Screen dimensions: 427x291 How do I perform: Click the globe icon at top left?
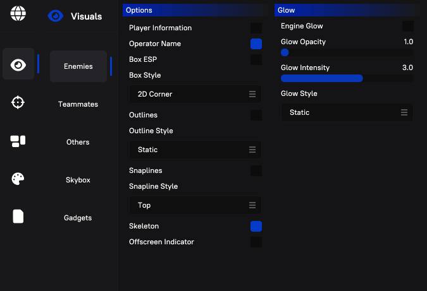(18, 13)
